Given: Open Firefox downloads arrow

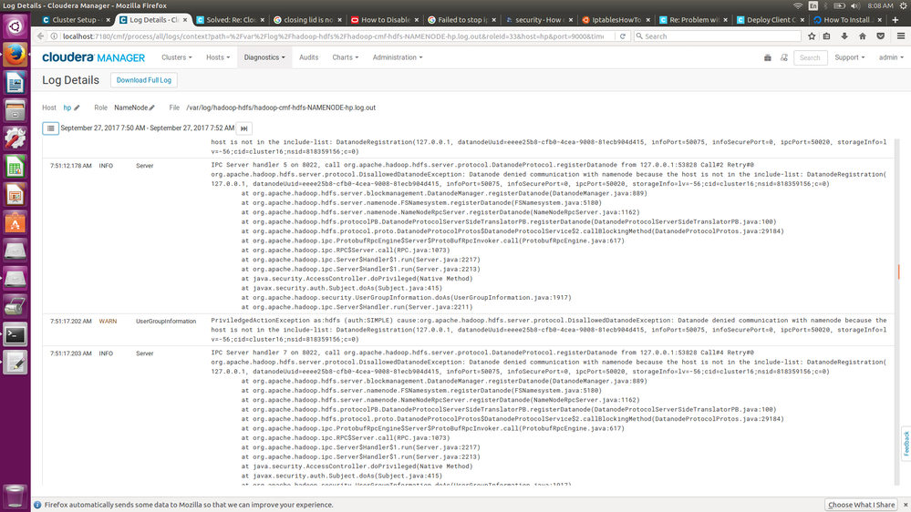Looking at the screenshot, I should pyautogui.click(x=844, y=36).
